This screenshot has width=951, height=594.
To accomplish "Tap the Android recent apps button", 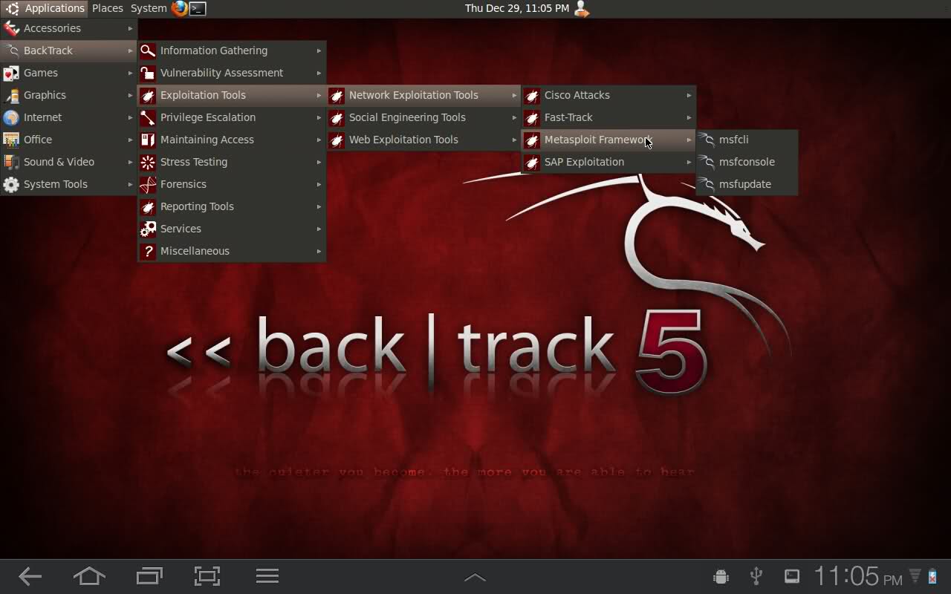I will [149, 576].
